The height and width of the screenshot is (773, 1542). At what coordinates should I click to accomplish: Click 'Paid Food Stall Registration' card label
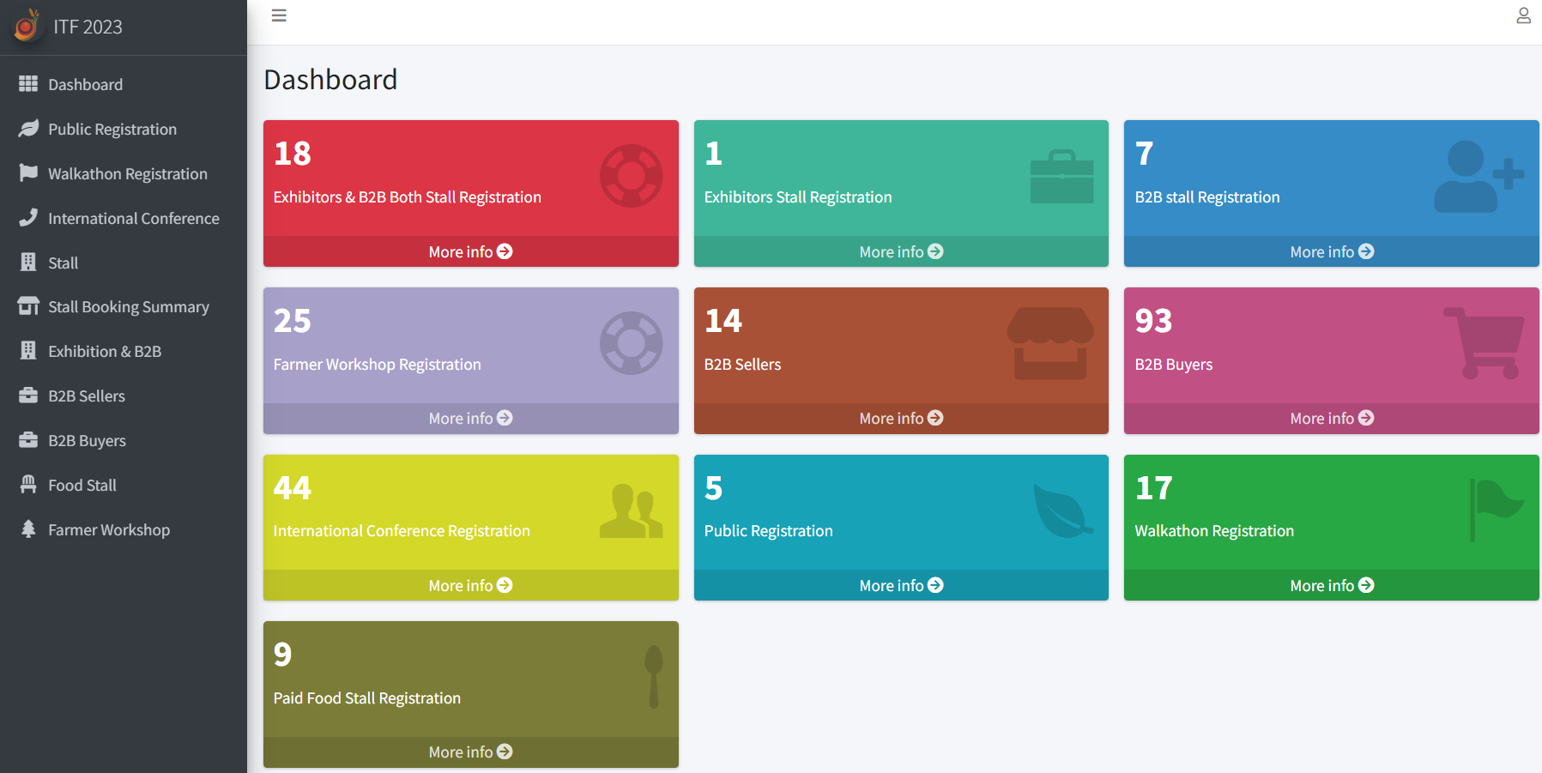[367, 698]
